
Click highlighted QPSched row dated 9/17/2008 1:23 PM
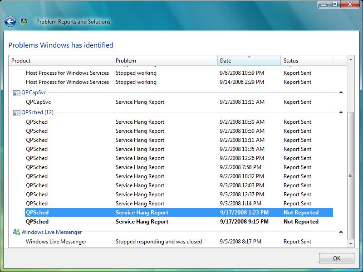[x=179, y=213]
